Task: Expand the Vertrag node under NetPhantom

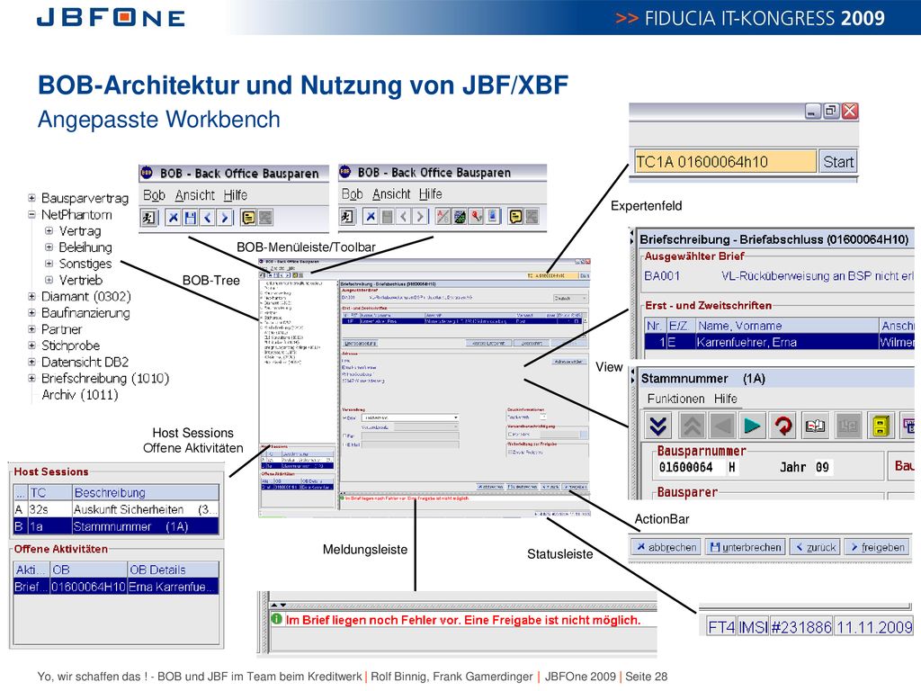Action: click(49, 231)
